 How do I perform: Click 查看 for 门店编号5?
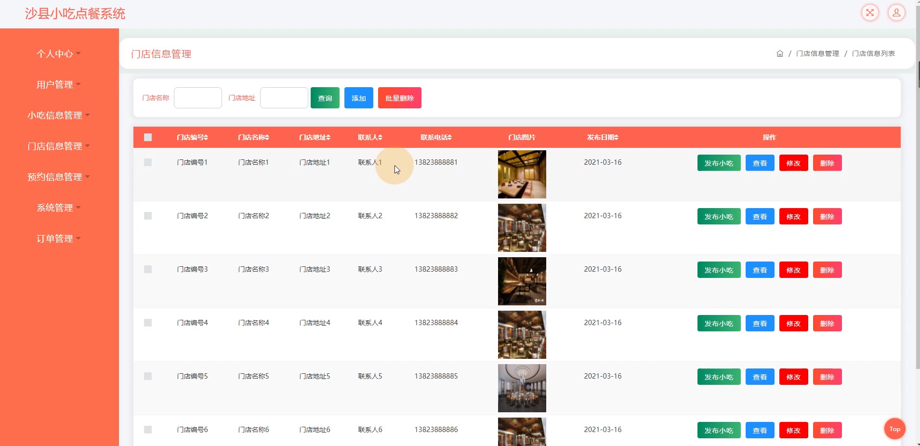(x=760, y=377)
